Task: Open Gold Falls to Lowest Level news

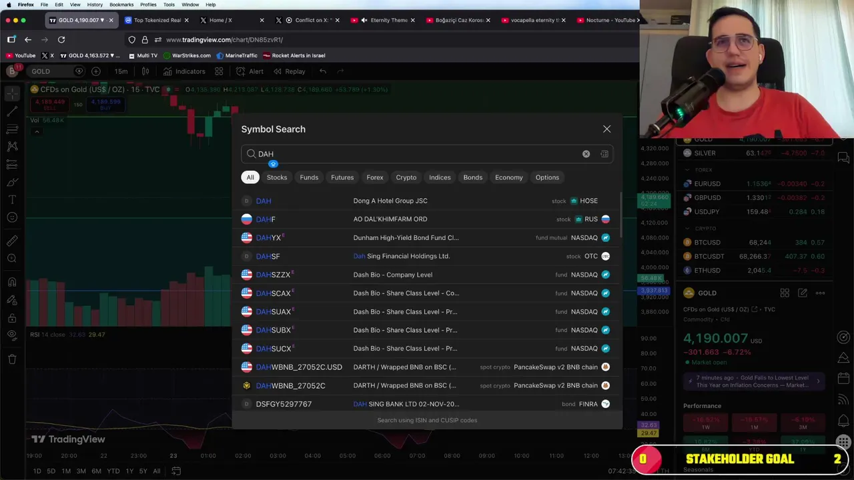Action: tap(755, 381)
